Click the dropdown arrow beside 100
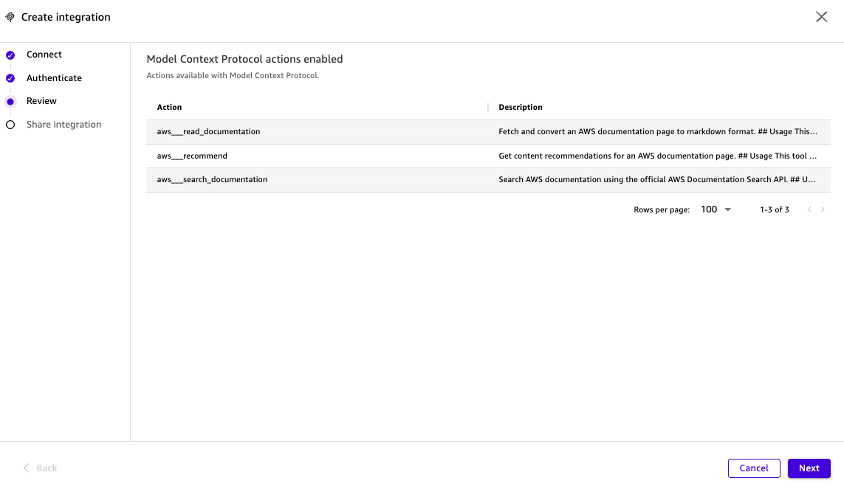The image size is (844, 489). pyautogui.click(x=728, y=210)
